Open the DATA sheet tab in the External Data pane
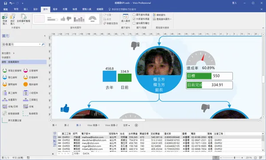266x160 pixels. click(x=86, y=153)
